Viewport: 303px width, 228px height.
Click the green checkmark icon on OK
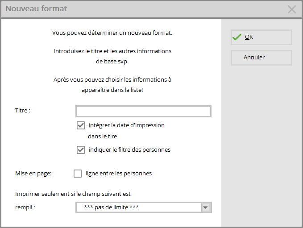237,37
